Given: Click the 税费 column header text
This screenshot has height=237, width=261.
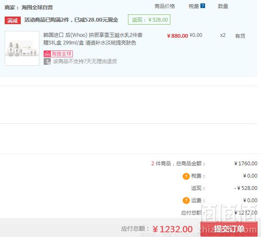Looking at the screenshot, I should click(x=194, y=6).
